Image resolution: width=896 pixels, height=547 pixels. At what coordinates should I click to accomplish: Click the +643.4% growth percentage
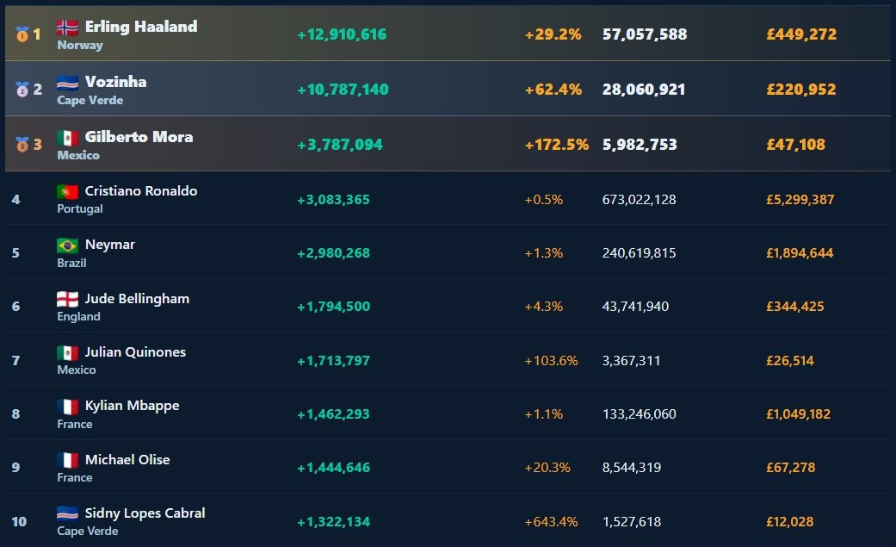click(551, 522)
